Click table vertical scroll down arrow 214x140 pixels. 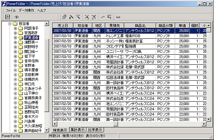coord(209,119)
